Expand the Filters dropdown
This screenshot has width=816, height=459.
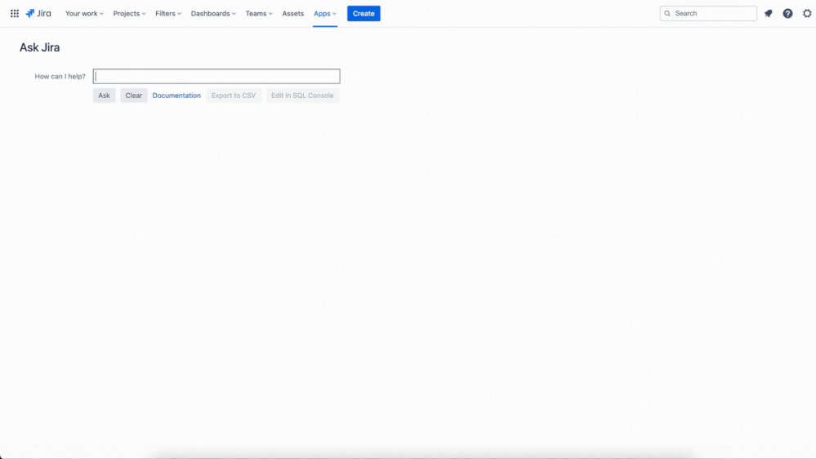[168, 14]
